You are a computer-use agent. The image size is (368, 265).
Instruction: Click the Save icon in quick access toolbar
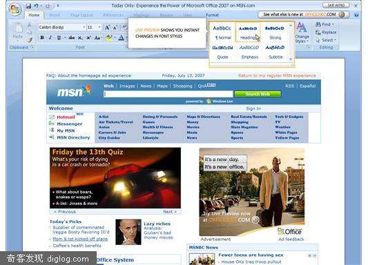28,6
